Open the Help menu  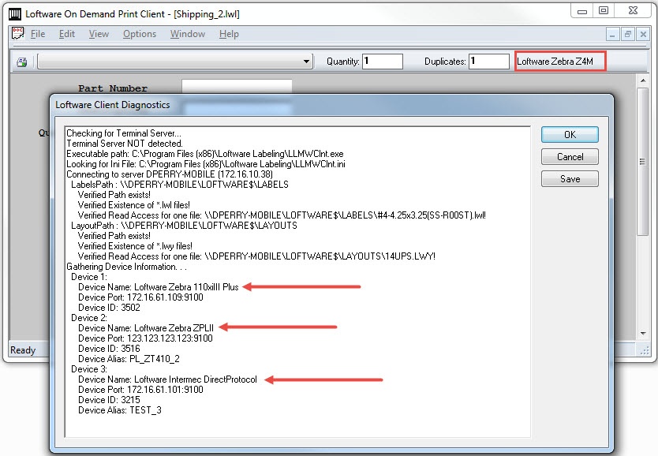click(229, 34)
